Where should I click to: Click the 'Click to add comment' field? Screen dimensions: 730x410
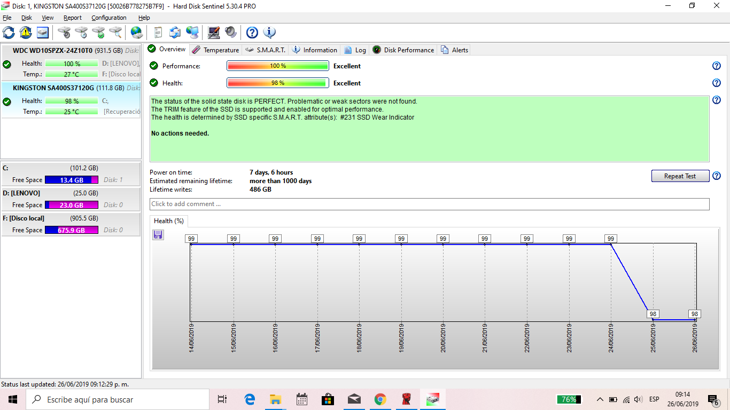tap(430, 204)
